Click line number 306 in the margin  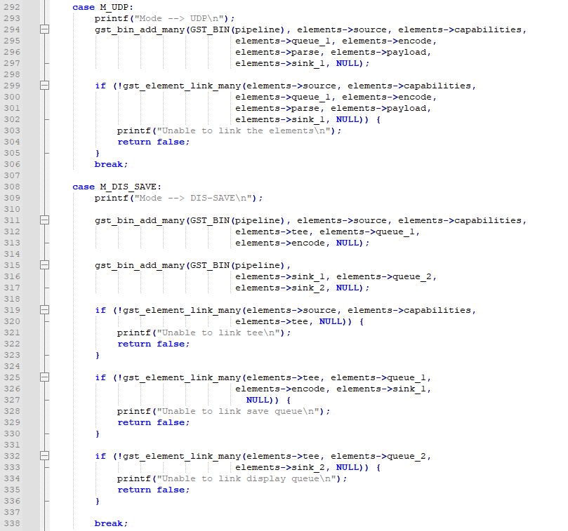click(x=12, y=164)
